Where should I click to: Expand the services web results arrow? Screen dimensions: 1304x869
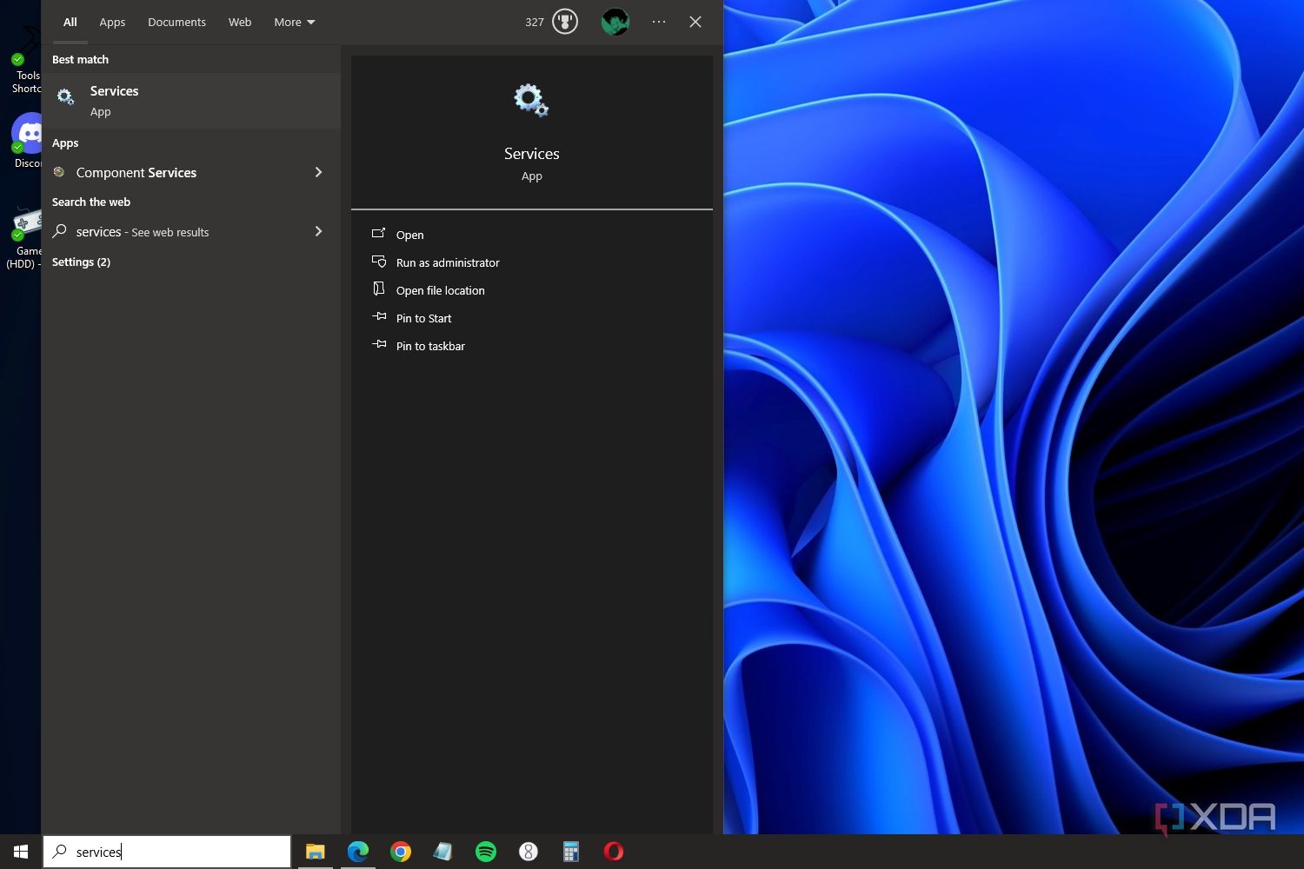tap(318, 231)
